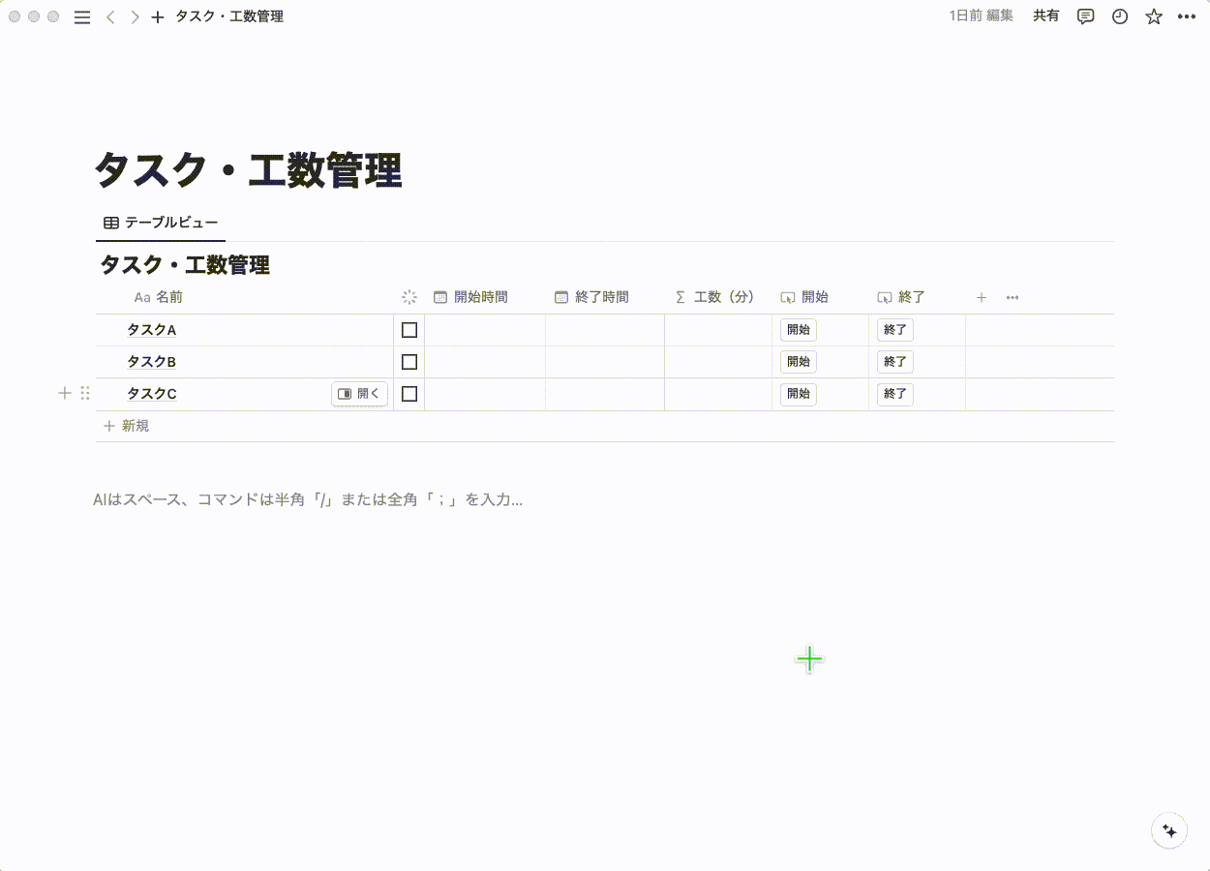This screenshot has height=871, width=1210.
Task: Favorite this page with the star icon
Action: (1153, 16)
